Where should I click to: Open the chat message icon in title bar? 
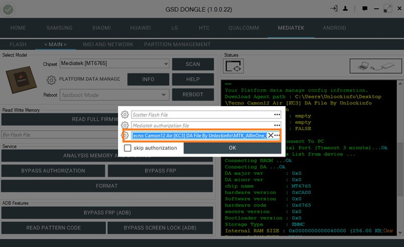(365, 9)
